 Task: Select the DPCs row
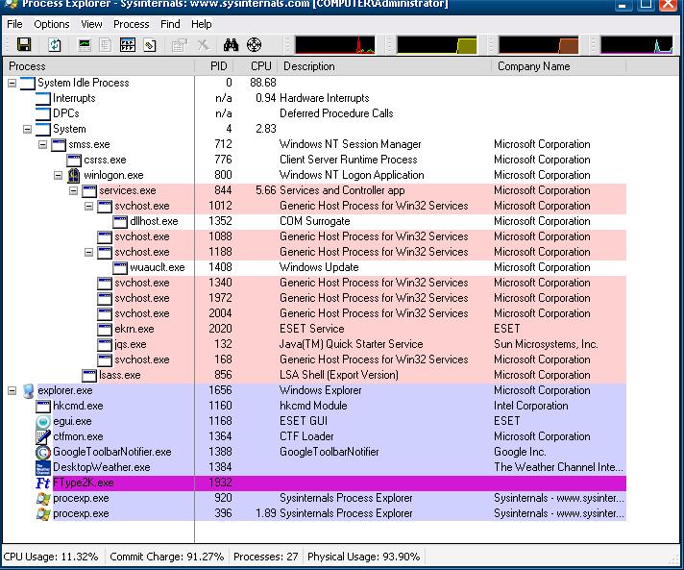(314, 113)
